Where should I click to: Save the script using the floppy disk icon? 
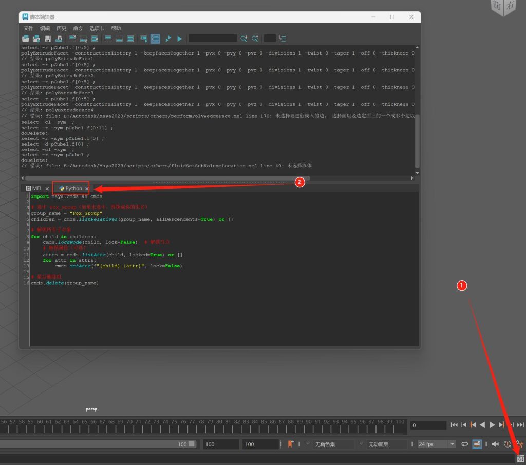pyautogui.click(x=47, y=39)
